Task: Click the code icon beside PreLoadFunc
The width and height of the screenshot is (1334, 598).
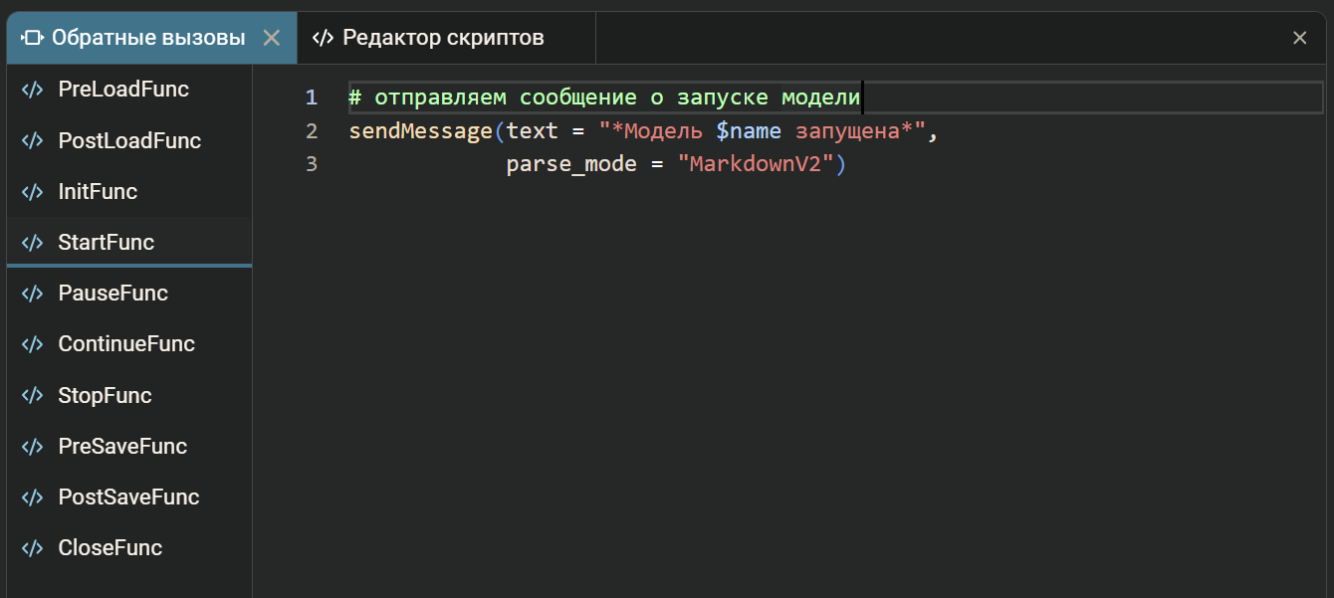Action: pos(32,90)
